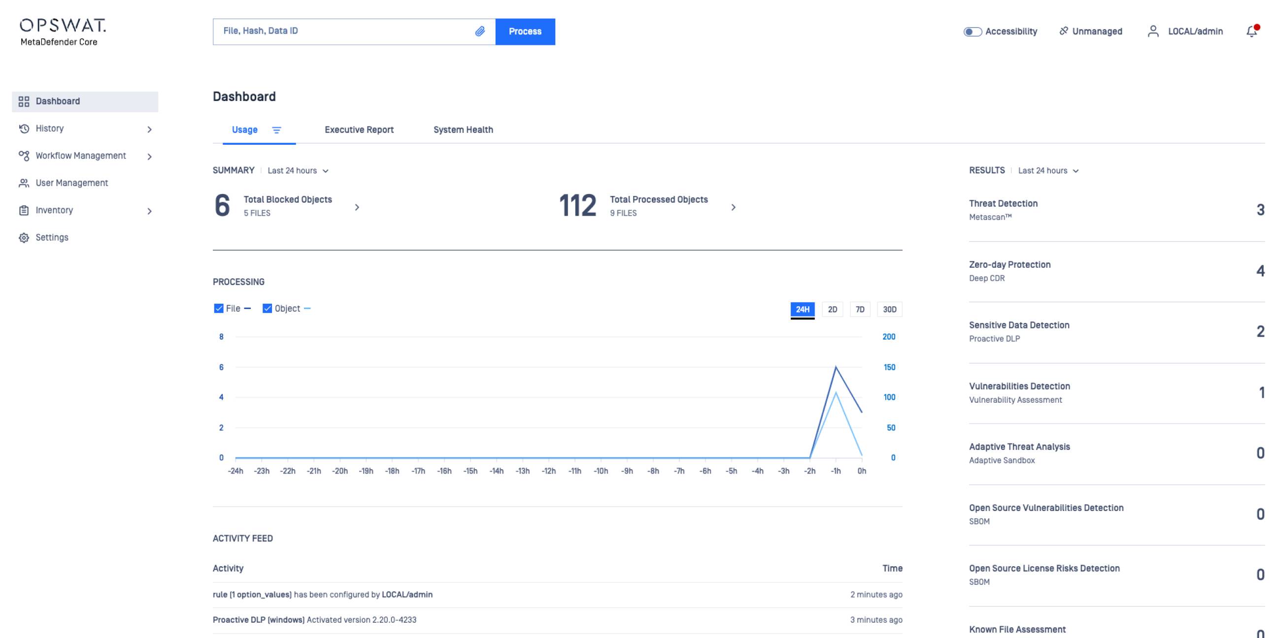Open the notifications bell icon
1277x638 pixels.
[1251, 32]
